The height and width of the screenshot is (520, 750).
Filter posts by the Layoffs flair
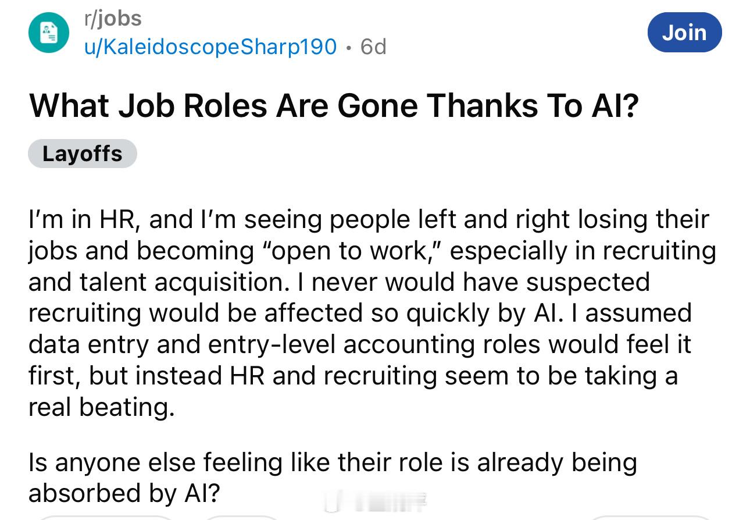(x=82, y=154)
